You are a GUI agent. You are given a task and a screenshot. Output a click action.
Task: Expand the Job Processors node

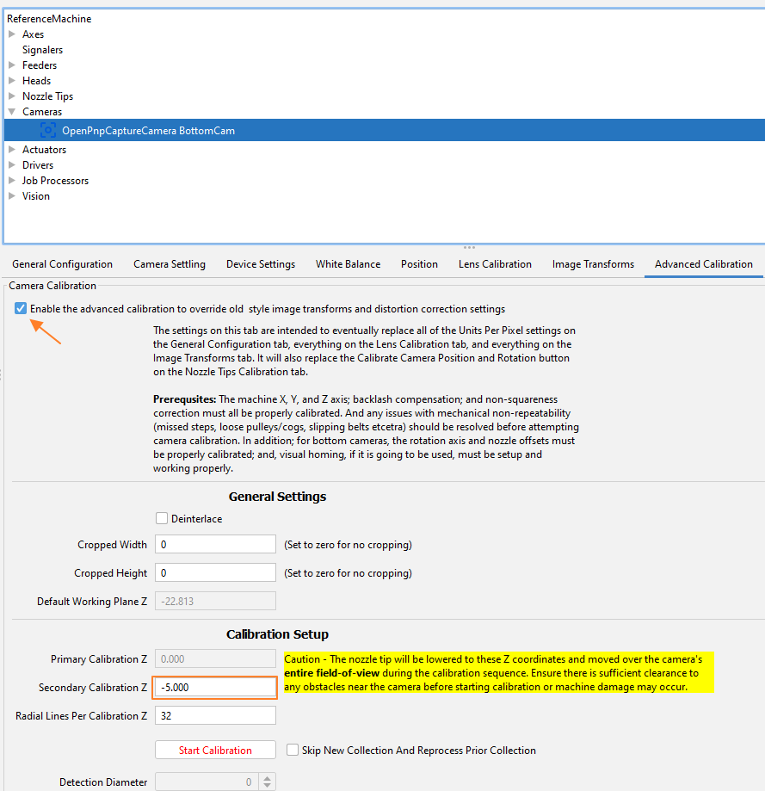point(12,181)
